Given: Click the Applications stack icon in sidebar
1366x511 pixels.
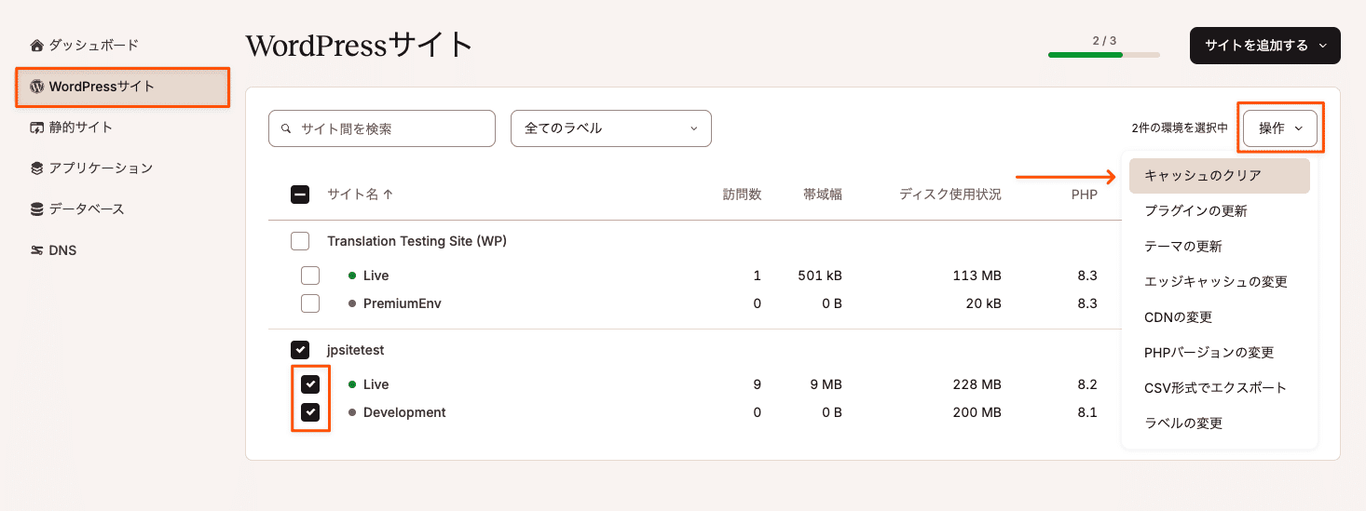Looking at the screenshot, I should [x=37, y=168].
